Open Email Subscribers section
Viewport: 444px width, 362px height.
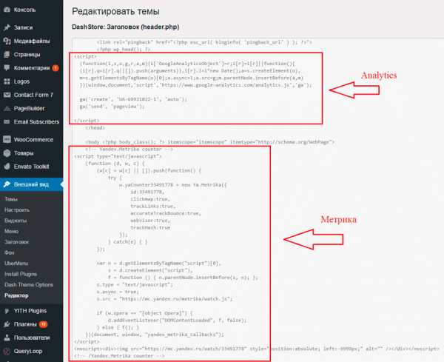pos(37,121)
